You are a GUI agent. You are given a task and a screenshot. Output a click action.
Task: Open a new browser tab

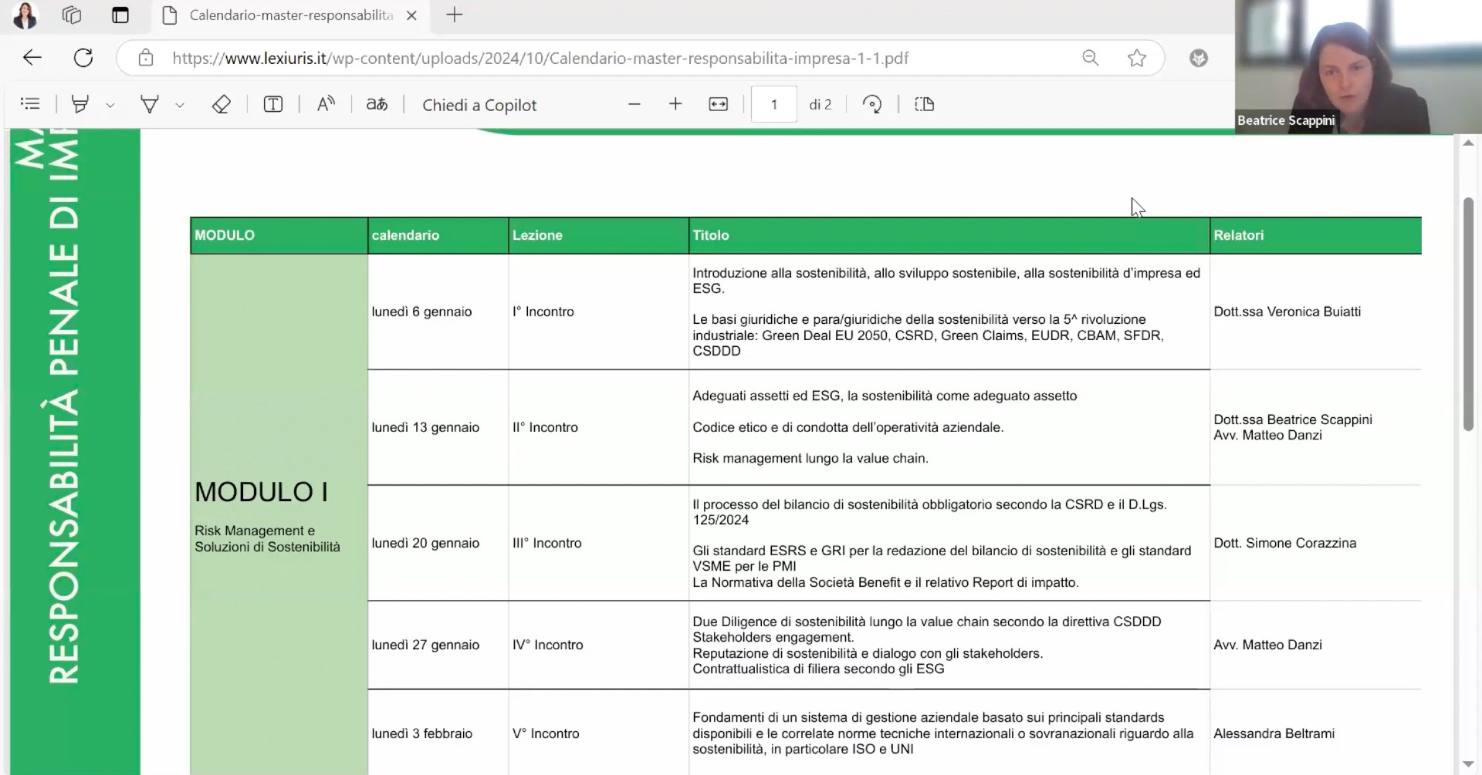coord(455,15)
